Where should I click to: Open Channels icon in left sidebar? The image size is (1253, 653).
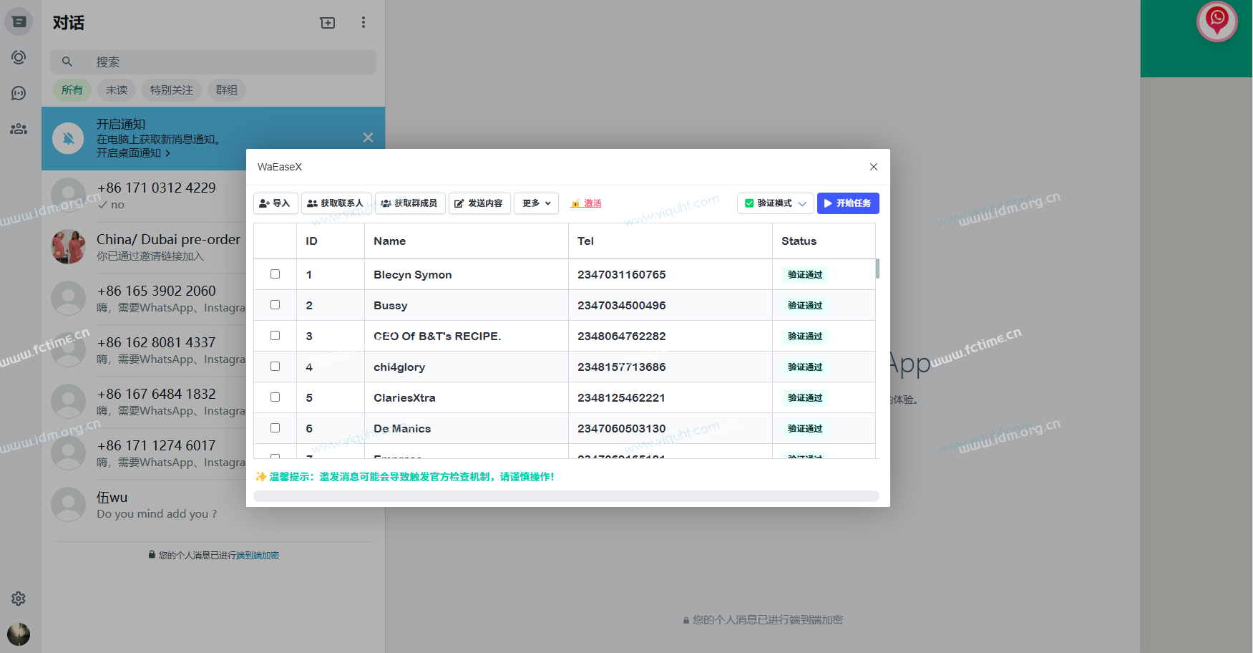click(19, 93)
